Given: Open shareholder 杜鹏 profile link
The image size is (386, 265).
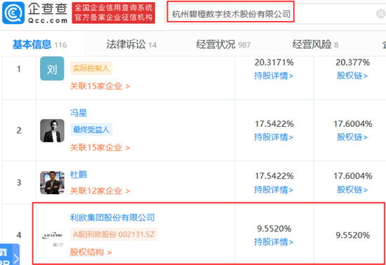Looking at the screenshot, I should (79, 175).
